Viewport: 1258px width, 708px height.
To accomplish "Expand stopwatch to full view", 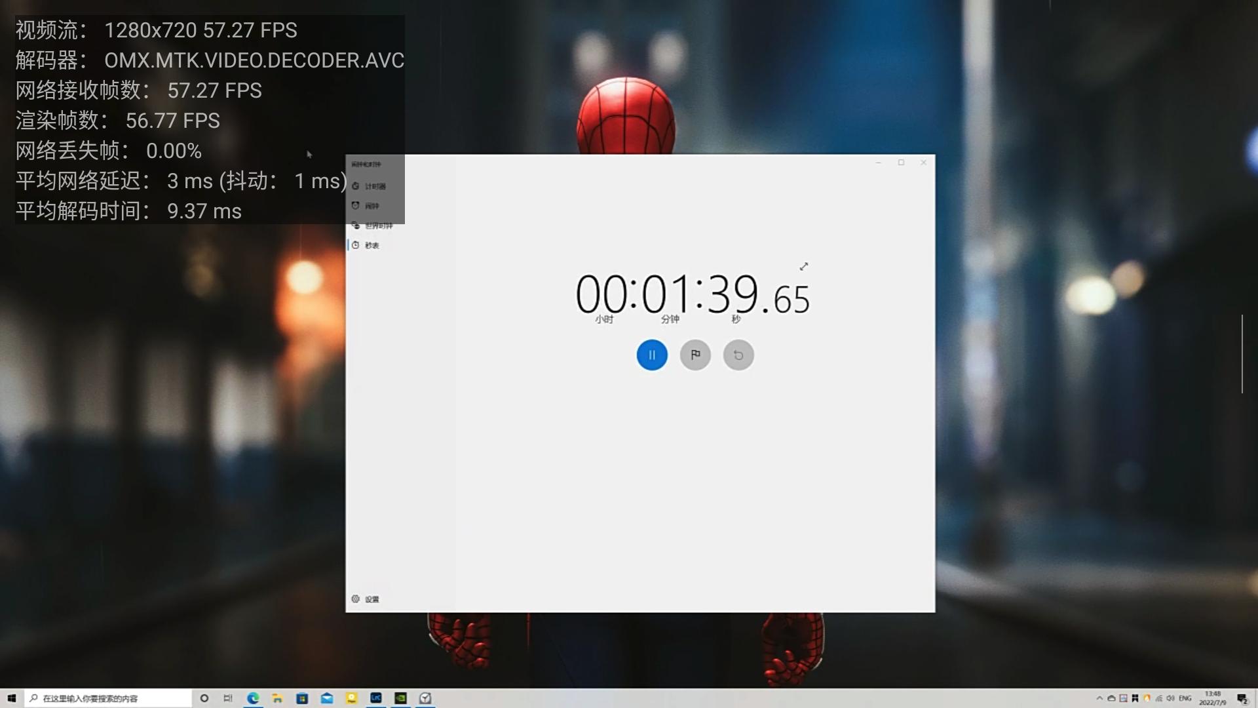I will tap(804, 266).
